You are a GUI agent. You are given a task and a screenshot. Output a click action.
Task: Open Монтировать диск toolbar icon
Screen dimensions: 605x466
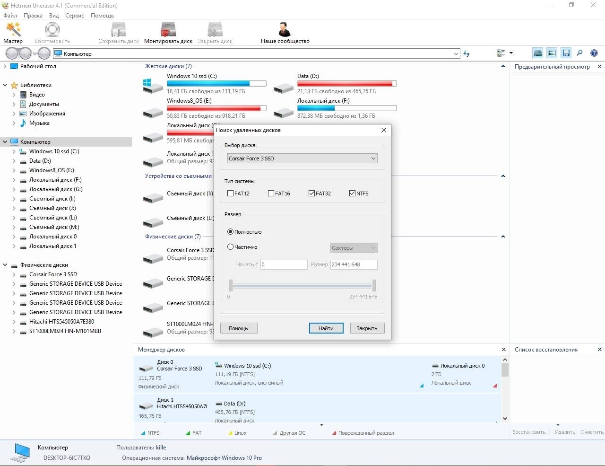[x=168, y=30]
